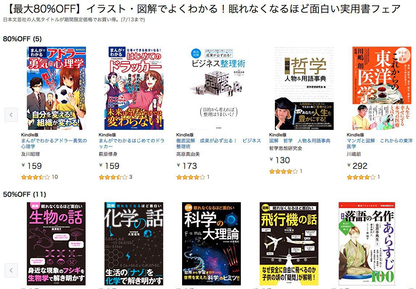Open star rating of これからの東洋医学
The image size is (416, 289).
[x=361, y=177]
